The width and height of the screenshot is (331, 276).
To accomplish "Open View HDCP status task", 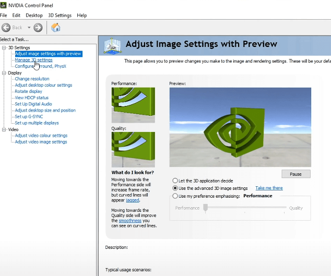I will (32, 98).
